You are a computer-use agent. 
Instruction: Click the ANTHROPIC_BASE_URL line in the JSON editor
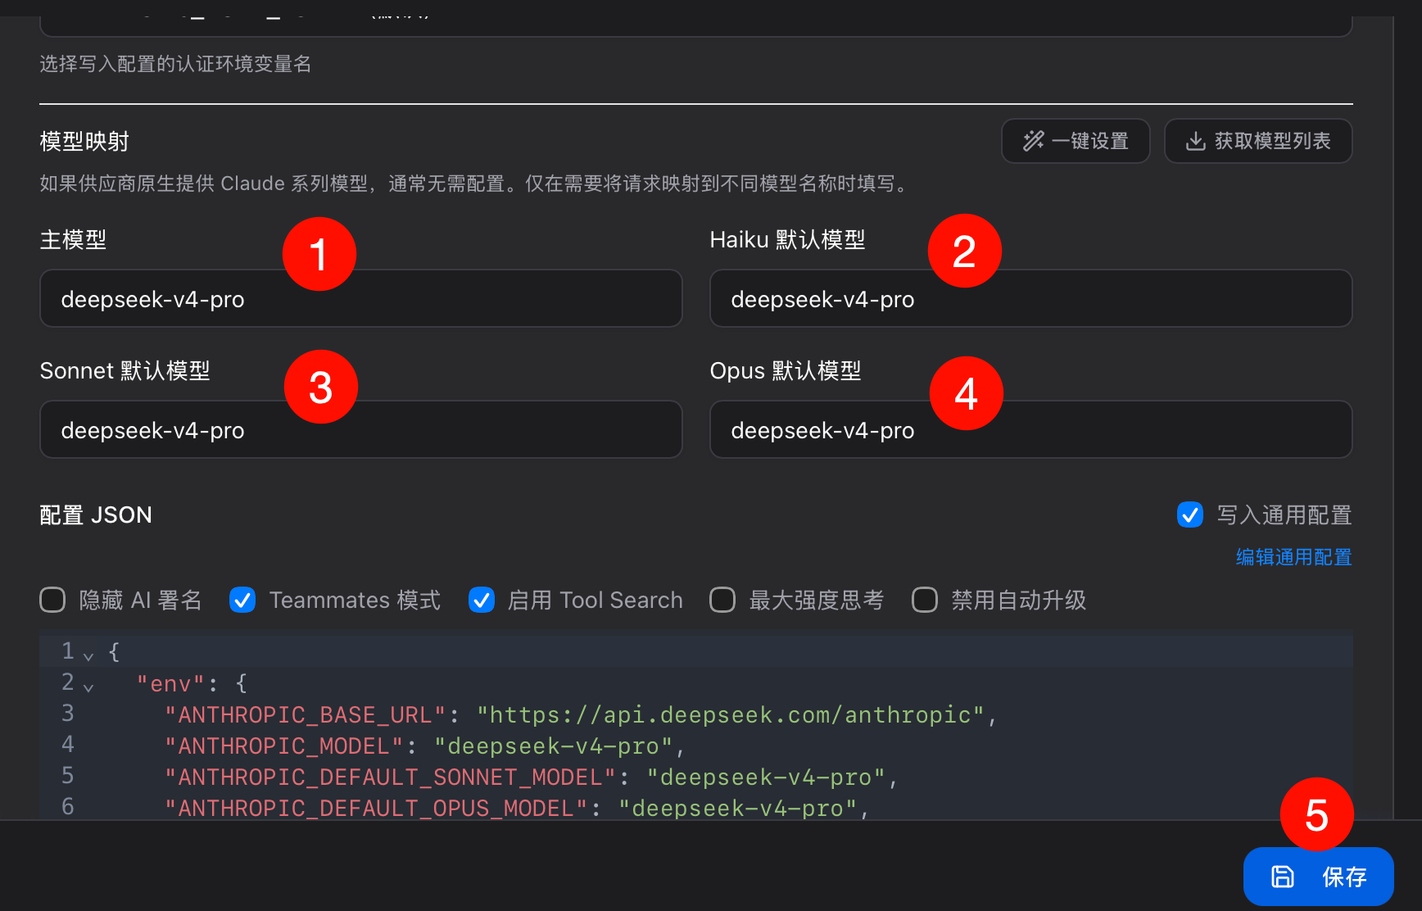pos(581,714)
